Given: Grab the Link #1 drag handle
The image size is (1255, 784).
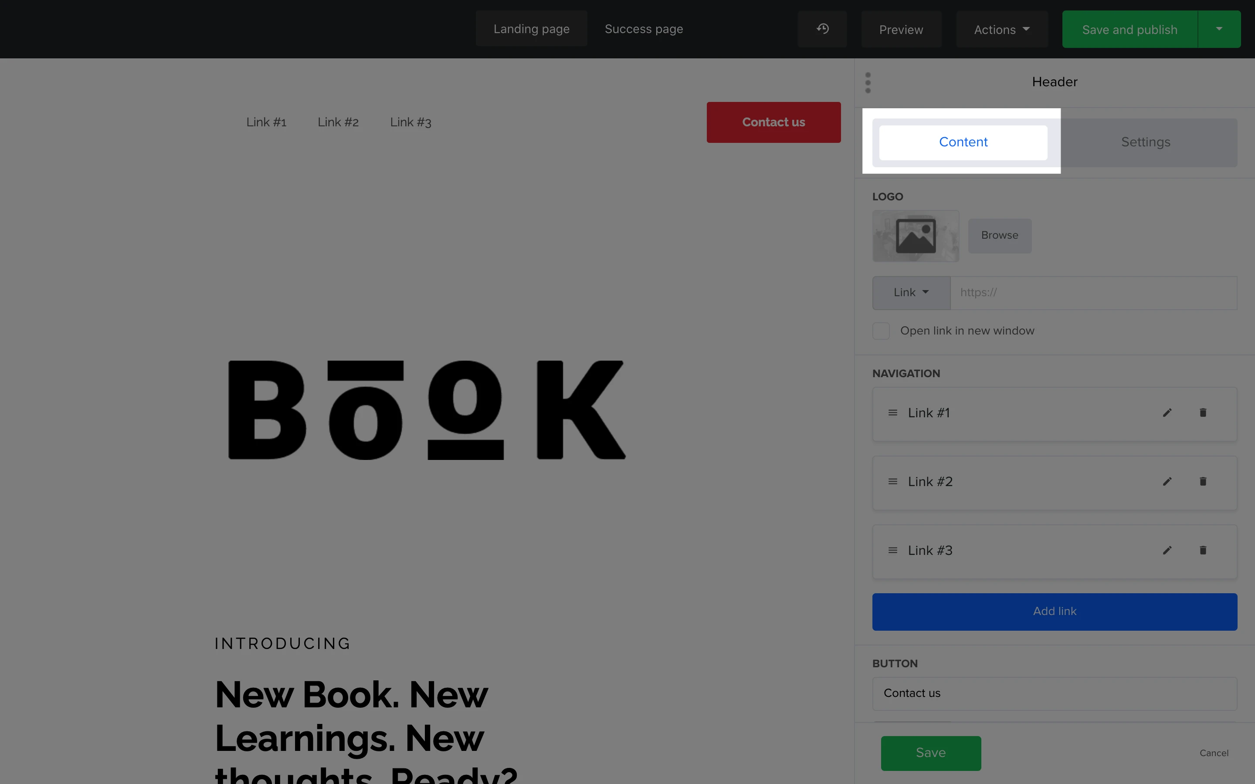Looking at the screenshot, I should pos(892,413).
